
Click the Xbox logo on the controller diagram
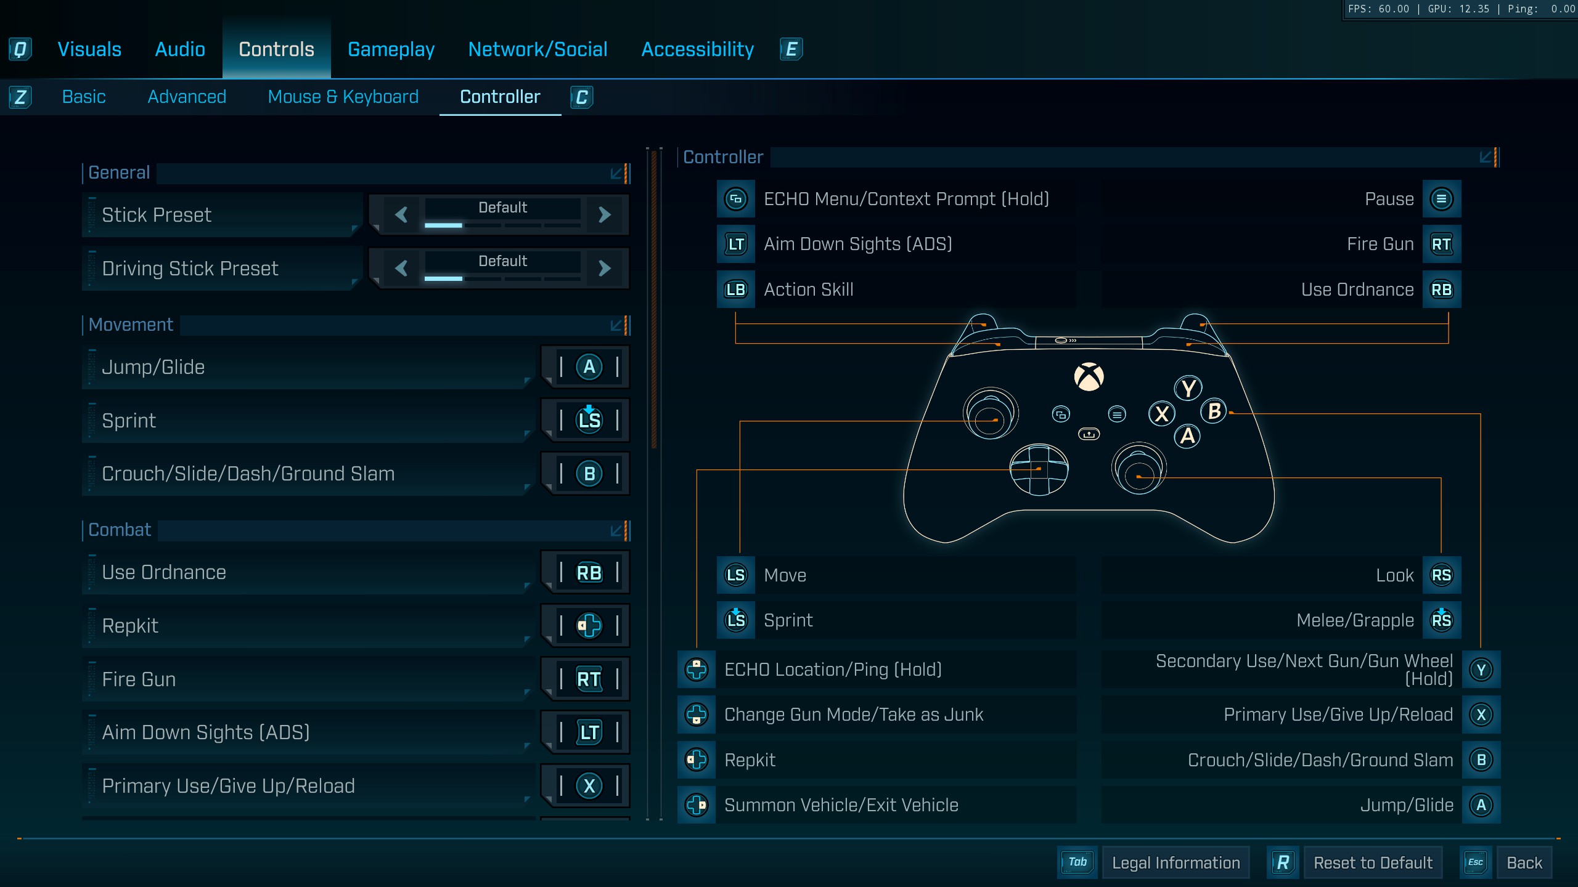(x=1089, y=376)
